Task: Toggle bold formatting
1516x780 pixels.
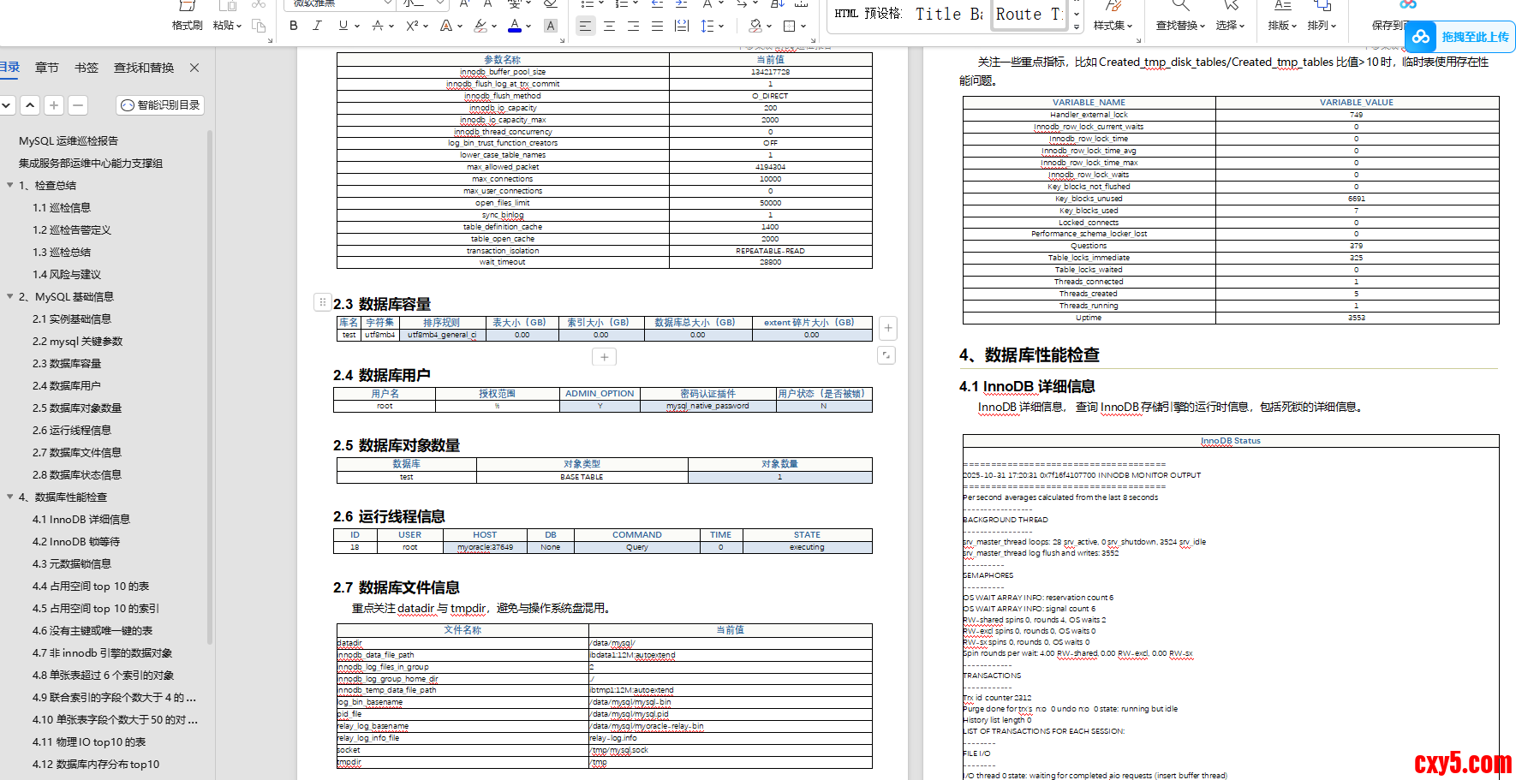Action: 294,26
